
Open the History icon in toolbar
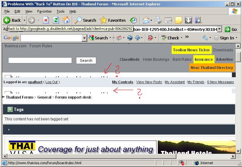tap(133, 20)
